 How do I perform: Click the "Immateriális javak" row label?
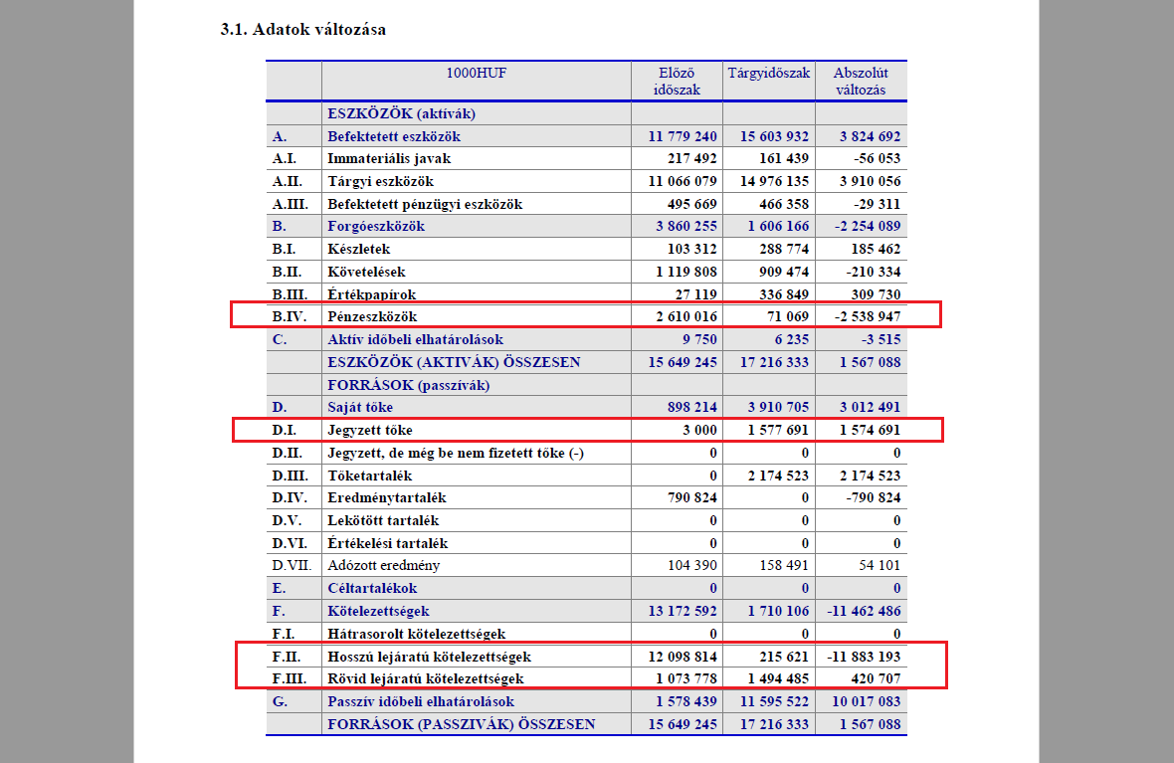[385, 158]
